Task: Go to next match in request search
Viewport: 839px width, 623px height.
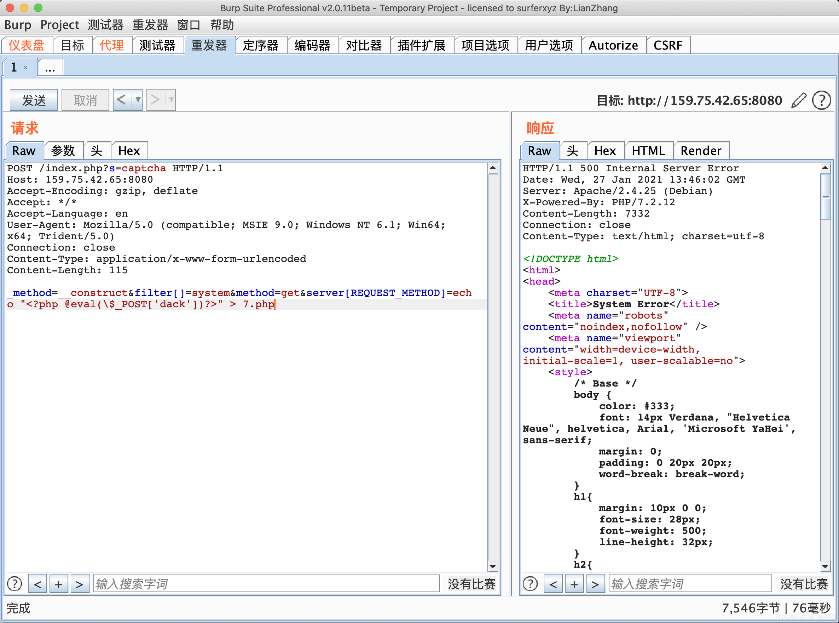Action: (x=80, y=584)
